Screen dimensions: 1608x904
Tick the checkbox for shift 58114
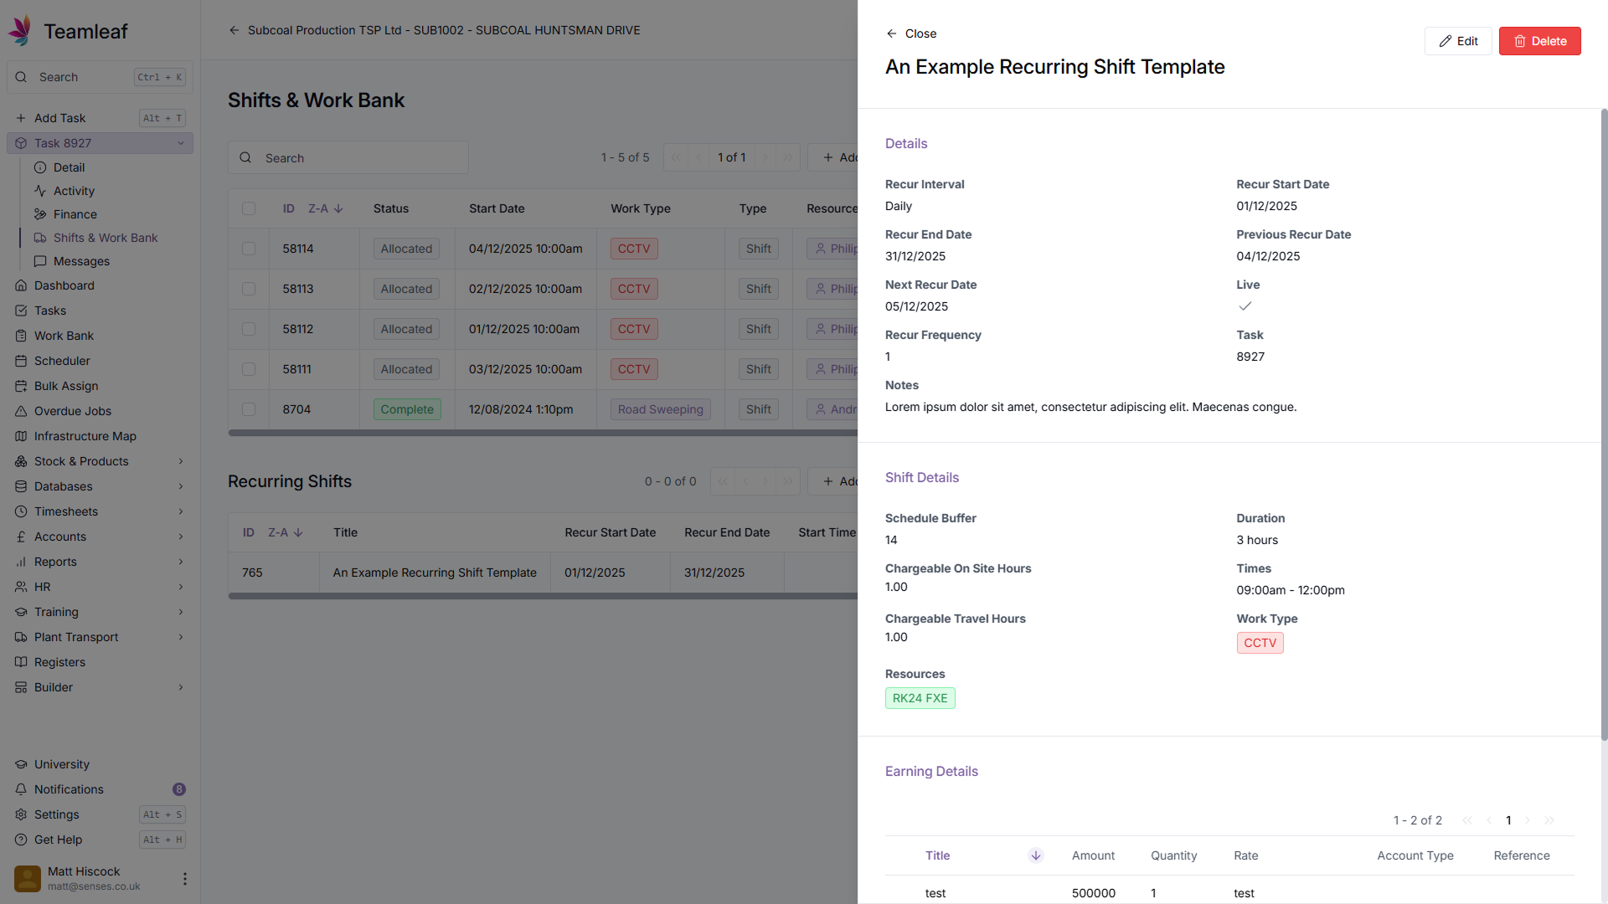249,249
